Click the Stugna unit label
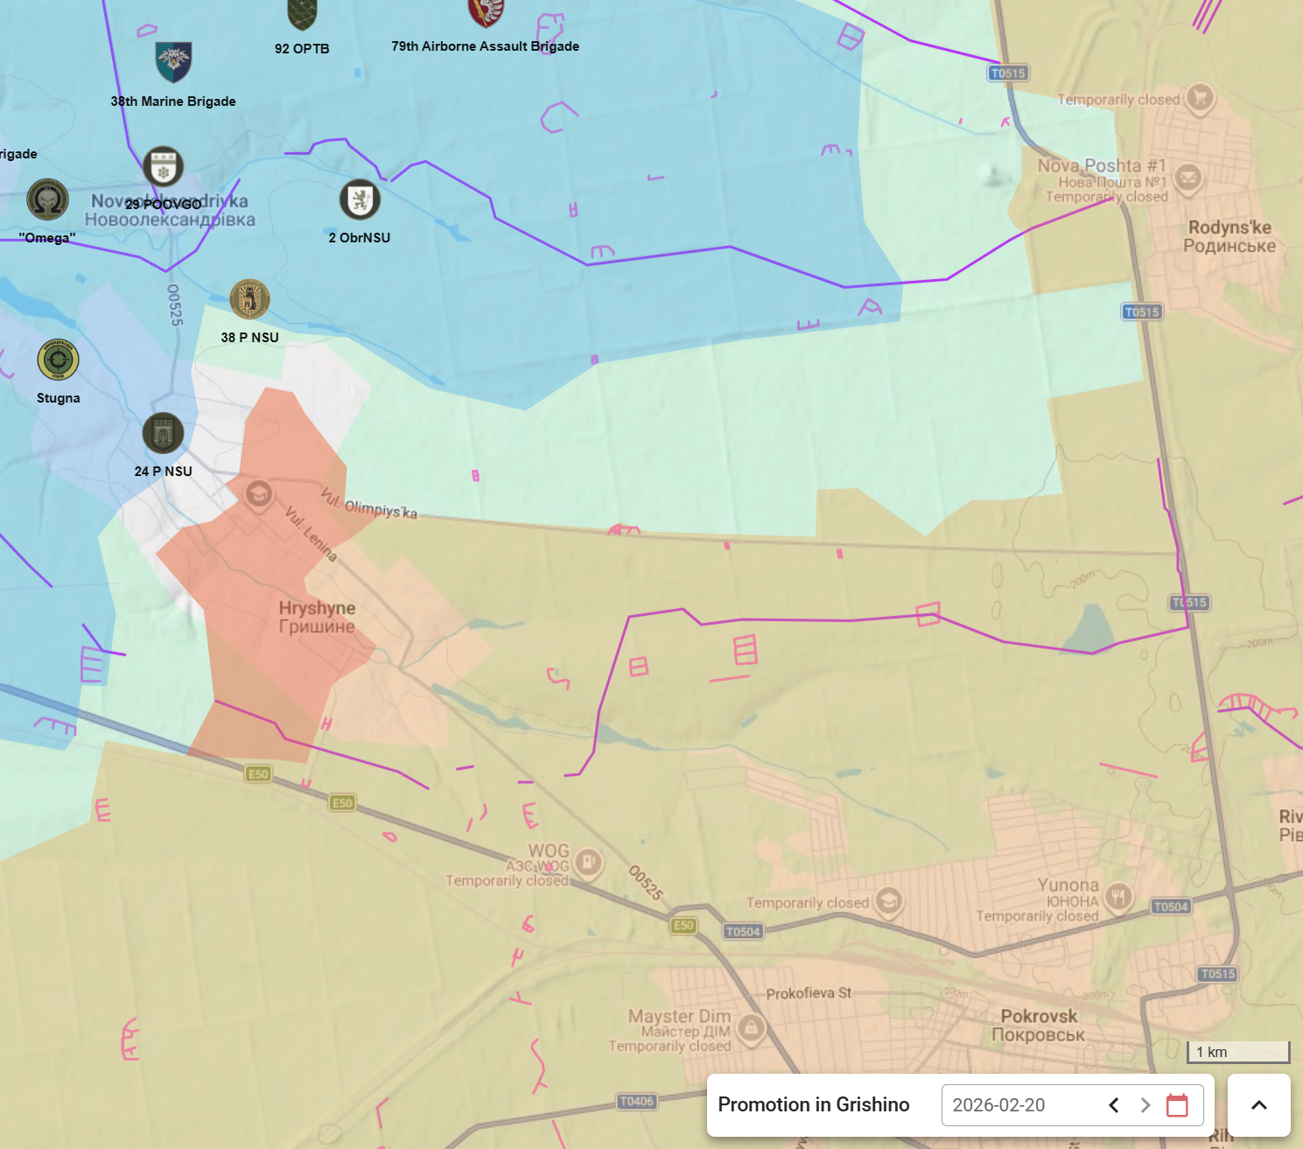The height and width of the screenshot is (1149, 1303). click(x=59, y=398)
